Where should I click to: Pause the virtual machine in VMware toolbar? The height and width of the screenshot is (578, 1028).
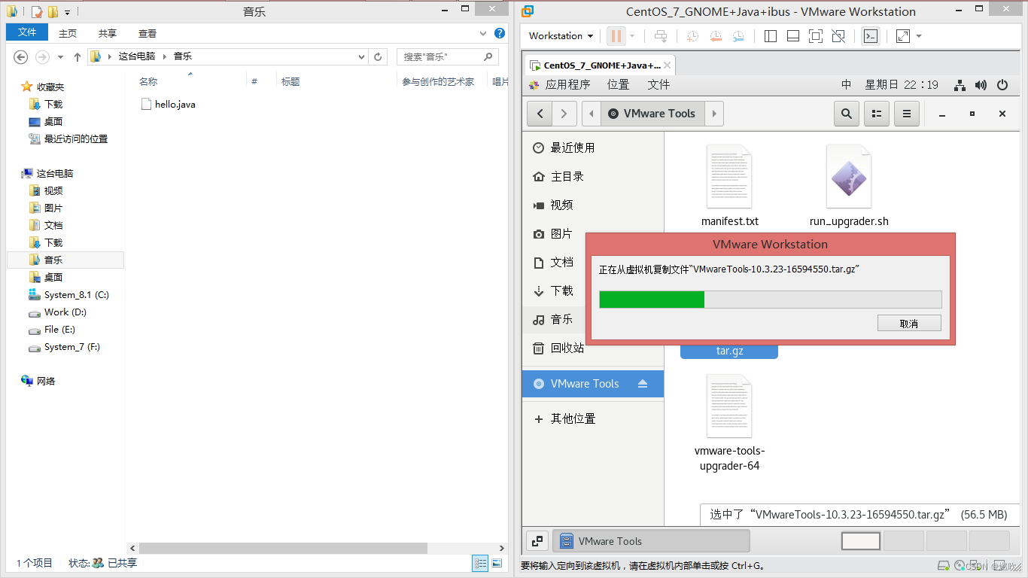pyautogui.click(x=616, y=36)
